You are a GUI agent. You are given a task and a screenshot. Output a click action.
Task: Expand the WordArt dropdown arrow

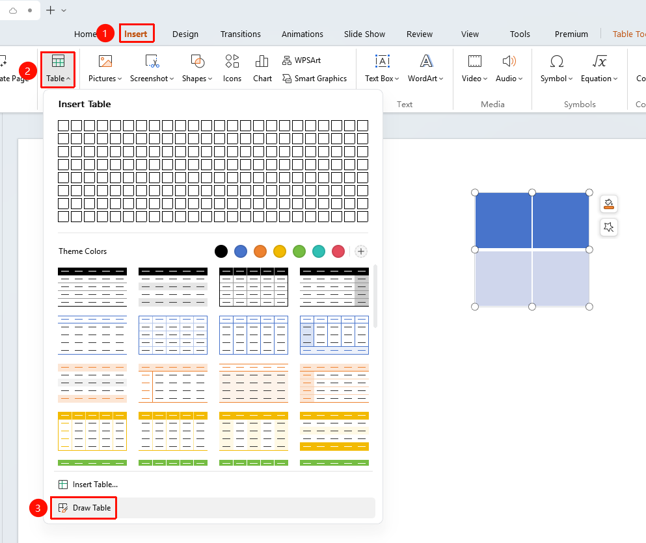pyautogui.click(x=441, y=79)
